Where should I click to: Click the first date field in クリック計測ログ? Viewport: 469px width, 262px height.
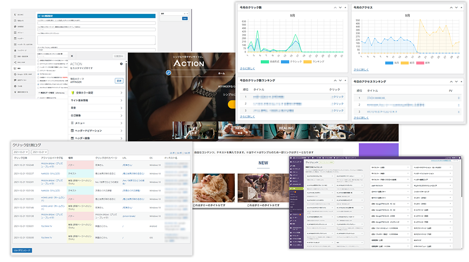click(x=21, y=152)
